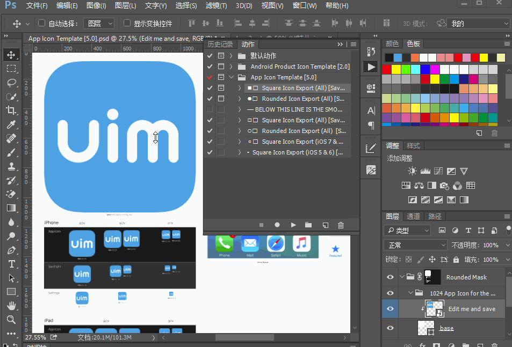This screenshot has height=347, width=512.
Task: Hide the 1024 App Icon group
Action: 390,293
